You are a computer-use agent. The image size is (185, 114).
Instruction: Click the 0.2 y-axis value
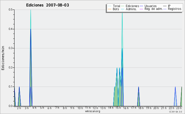coord(10,67)
